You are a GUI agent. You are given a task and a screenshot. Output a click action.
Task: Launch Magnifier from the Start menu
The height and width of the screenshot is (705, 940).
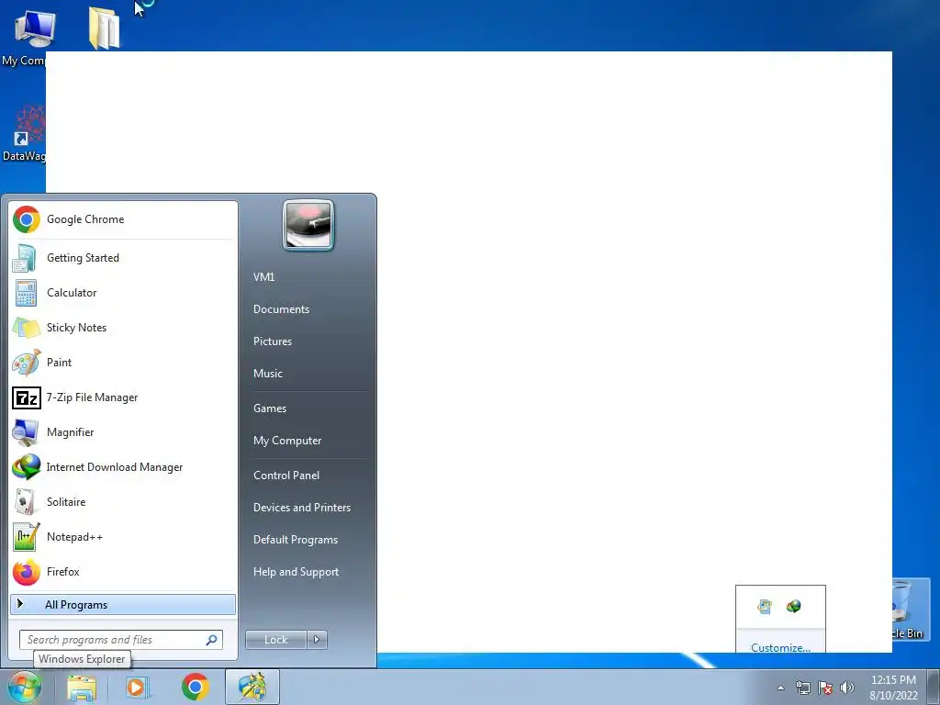tap(122, 432)
